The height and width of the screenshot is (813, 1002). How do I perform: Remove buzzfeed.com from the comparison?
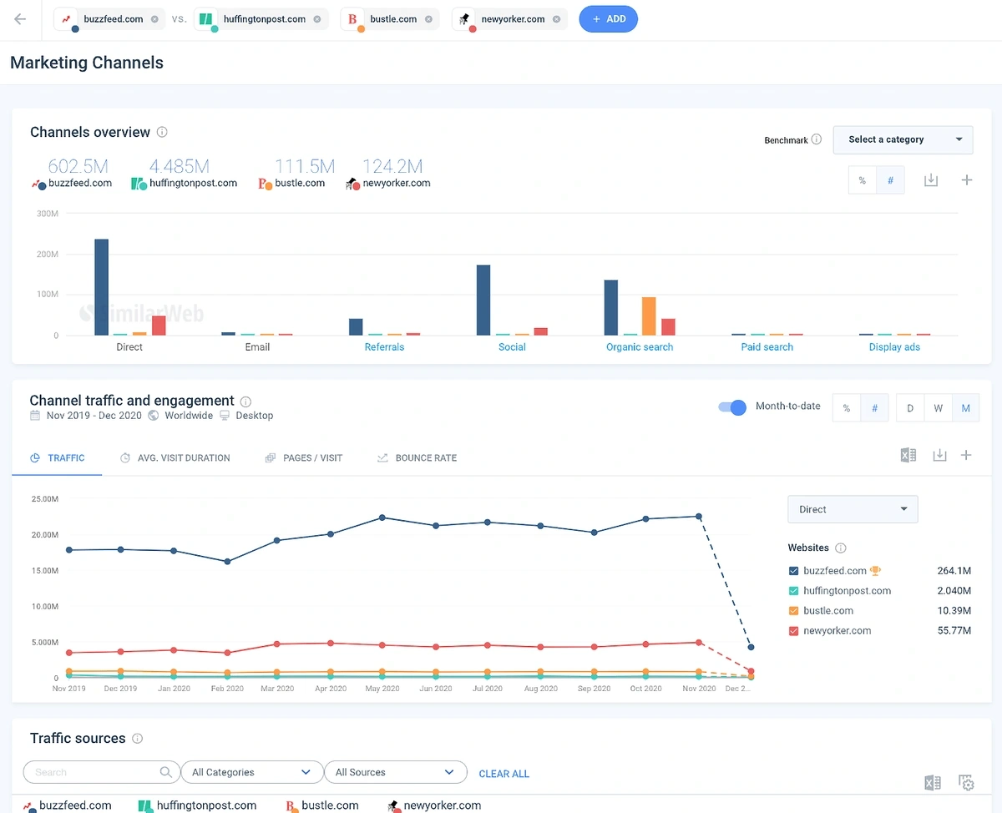(154, 19)
